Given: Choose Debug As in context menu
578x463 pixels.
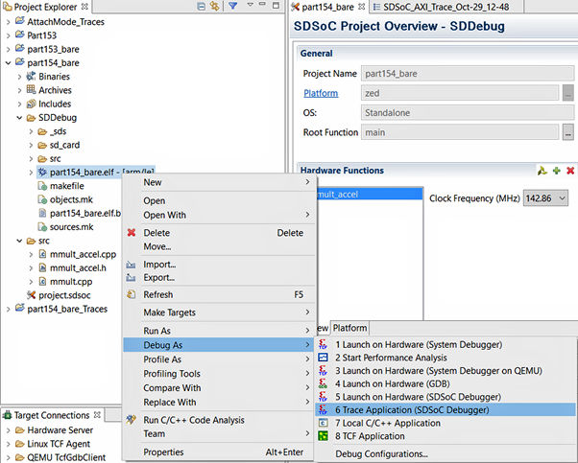Looking at the screenshot, I should pyautogui.click(x=218, y=345).
